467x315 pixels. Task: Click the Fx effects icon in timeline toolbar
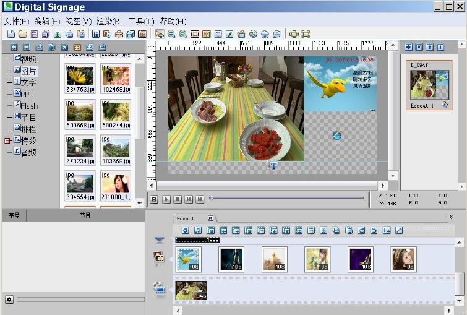click(387, 230)
